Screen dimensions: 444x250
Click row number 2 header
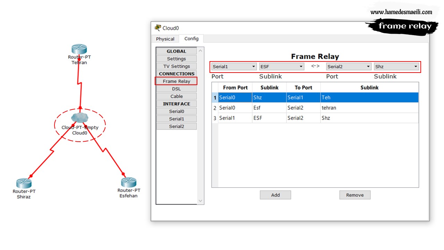[x=215, y=108]
